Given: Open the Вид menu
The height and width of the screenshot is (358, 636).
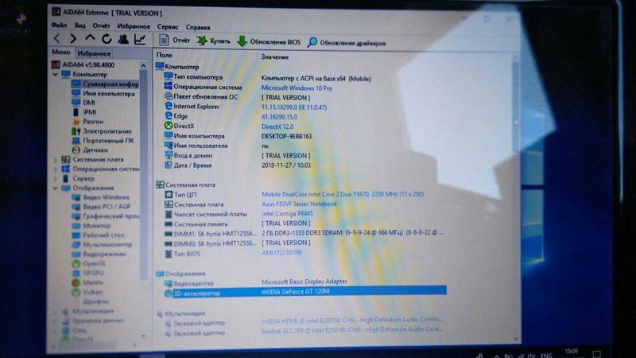Looking at the screenshot, I should [x=80, y=25].
